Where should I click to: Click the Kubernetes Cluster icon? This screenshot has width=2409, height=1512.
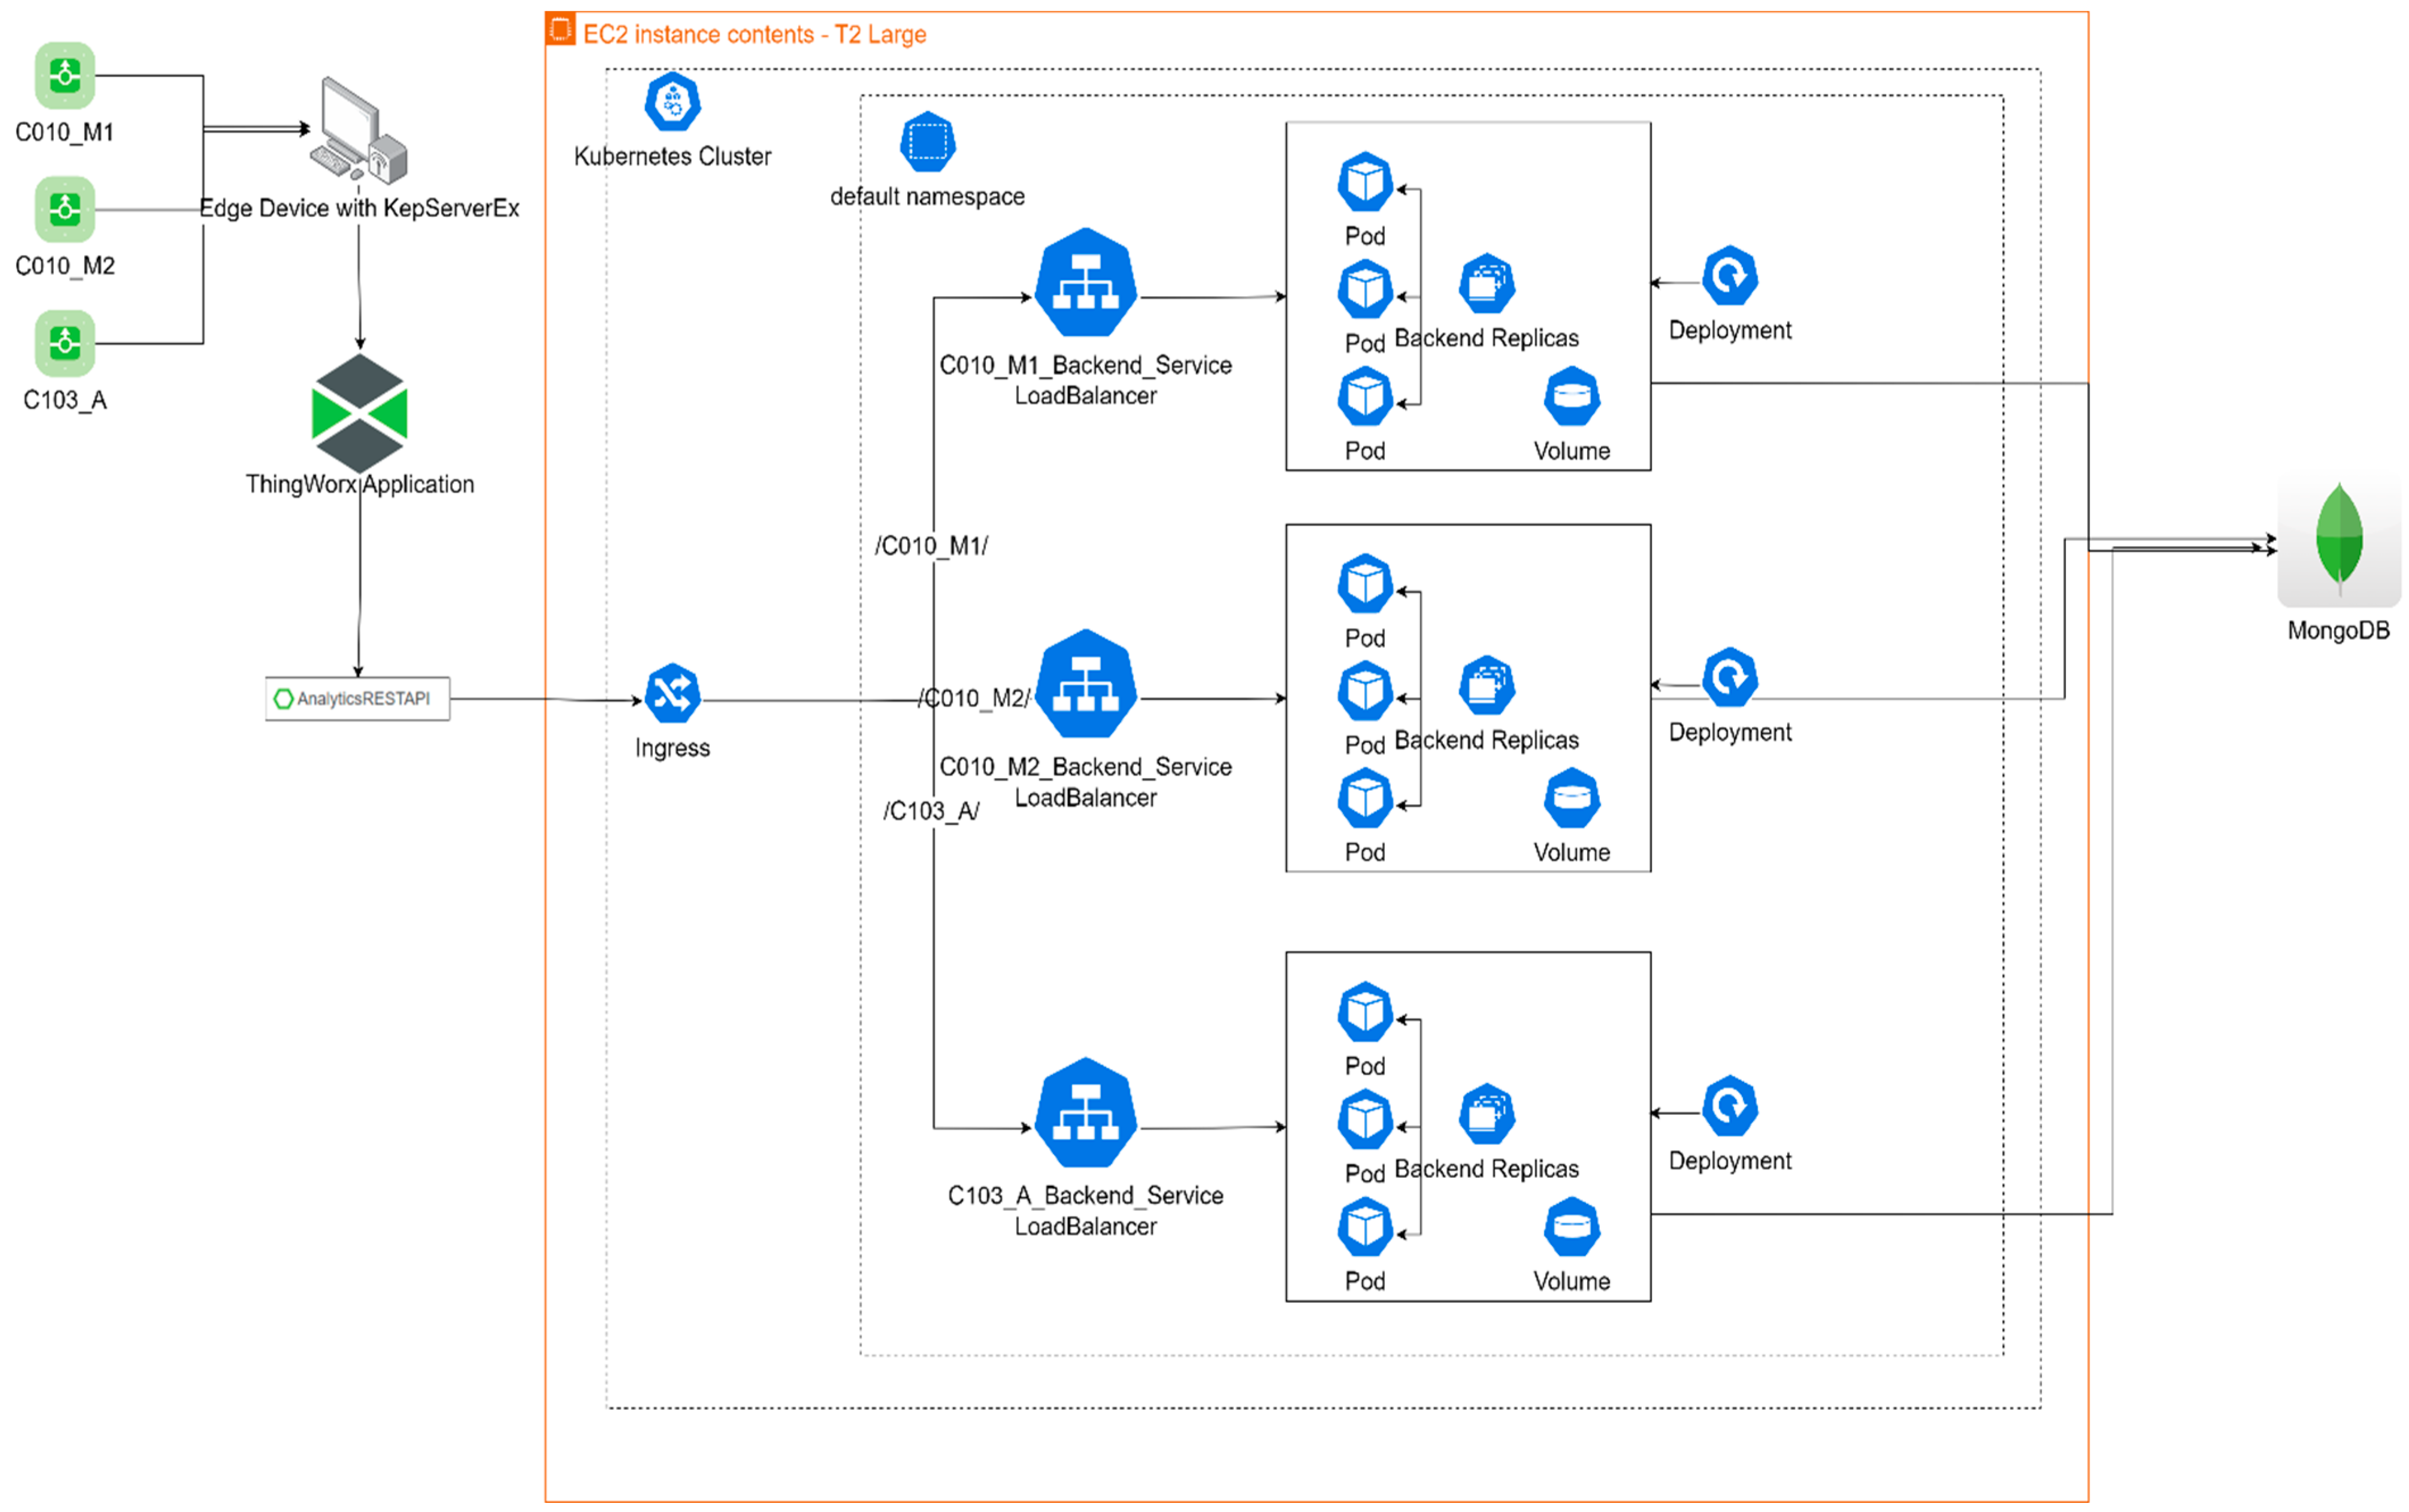pos(672,102)
